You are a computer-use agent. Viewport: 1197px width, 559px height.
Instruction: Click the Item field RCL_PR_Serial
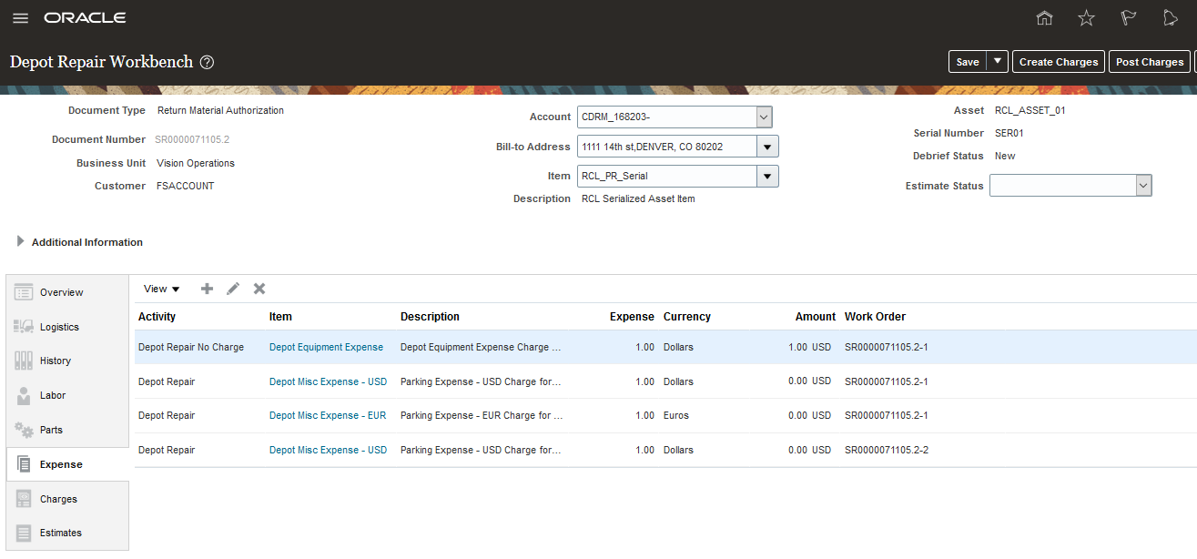click(667, 176)
